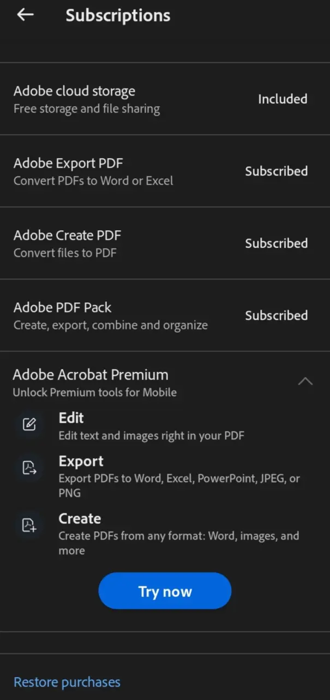Tap the Export PDF icon
Viewport: 330px width, 700px height.
(29, 468)
